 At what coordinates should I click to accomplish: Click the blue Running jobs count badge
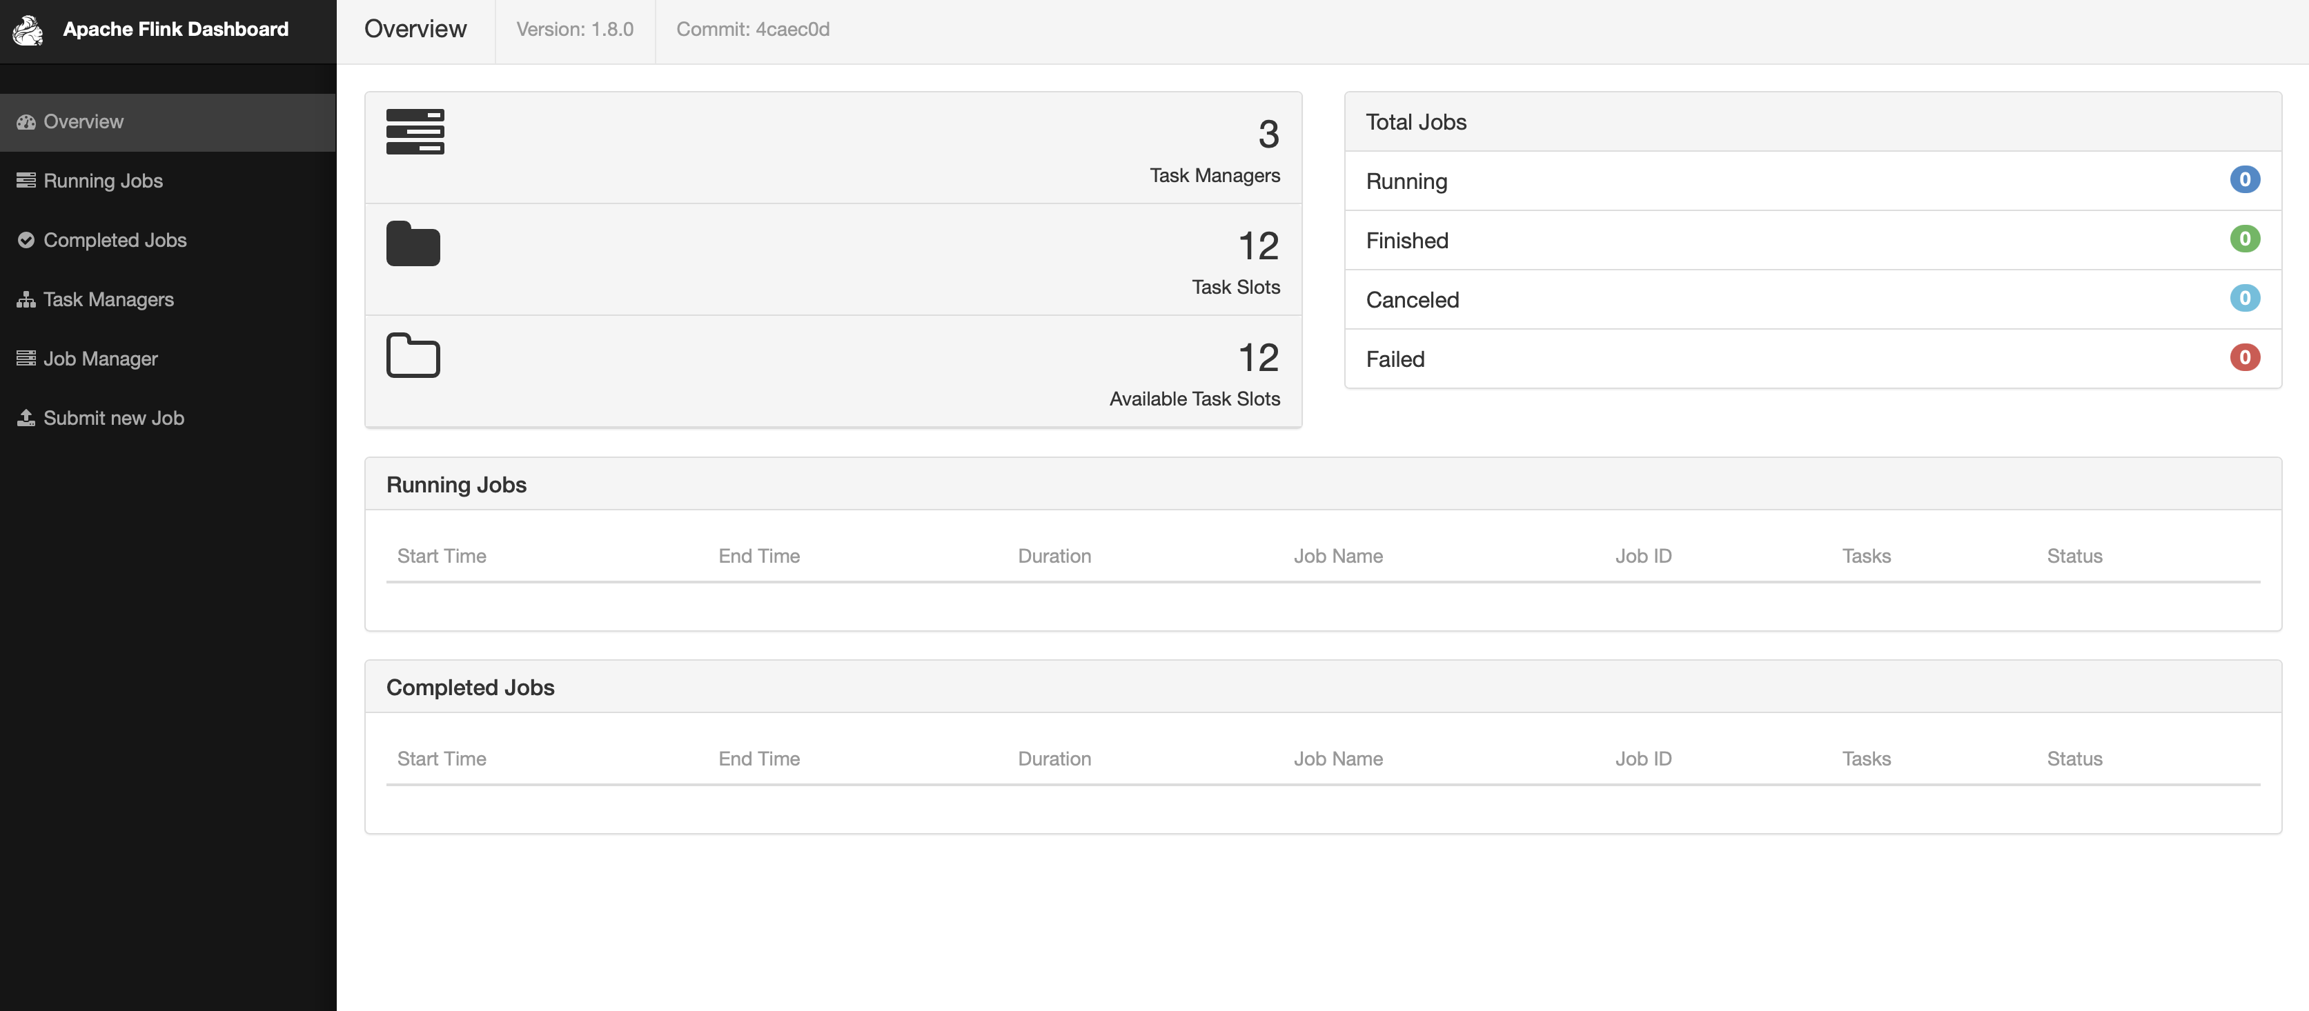tap(2244, 179)
